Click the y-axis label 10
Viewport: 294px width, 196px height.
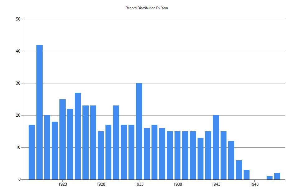click(18, 147)
